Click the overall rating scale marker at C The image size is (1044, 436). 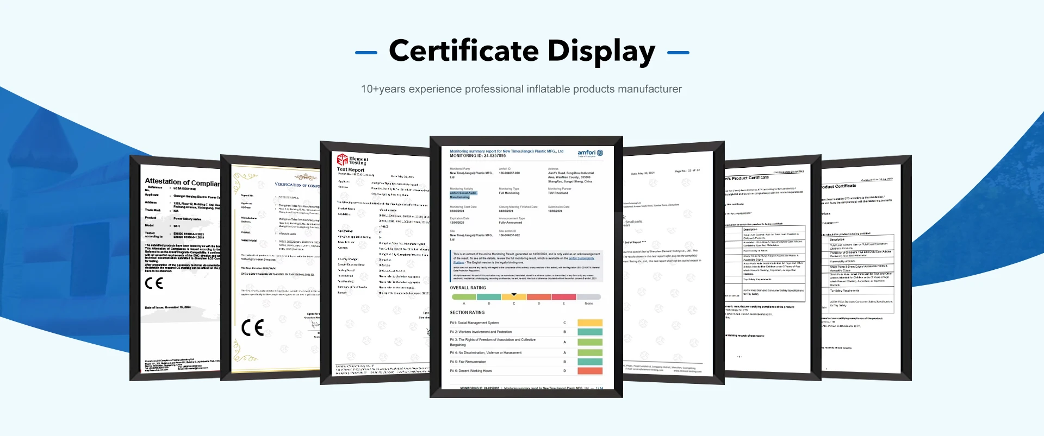point(514,296)
